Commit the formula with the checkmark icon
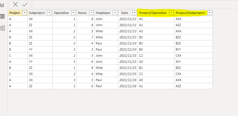Viewport: 238px width, 116px height. tap(25, 4)
